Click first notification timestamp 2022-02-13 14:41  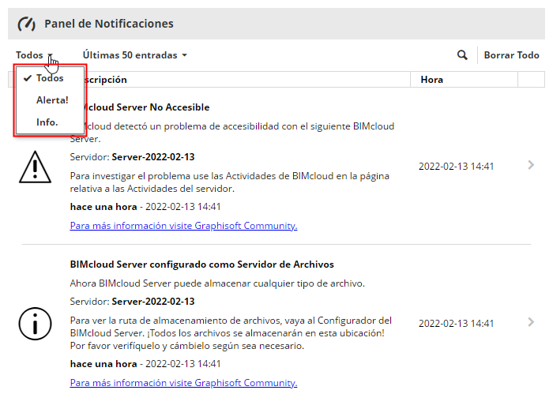456,167
